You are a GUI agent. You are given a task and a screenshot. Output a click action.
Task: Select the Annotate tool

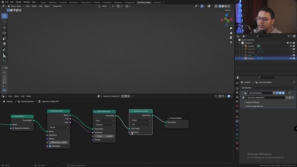click(4, 50)
